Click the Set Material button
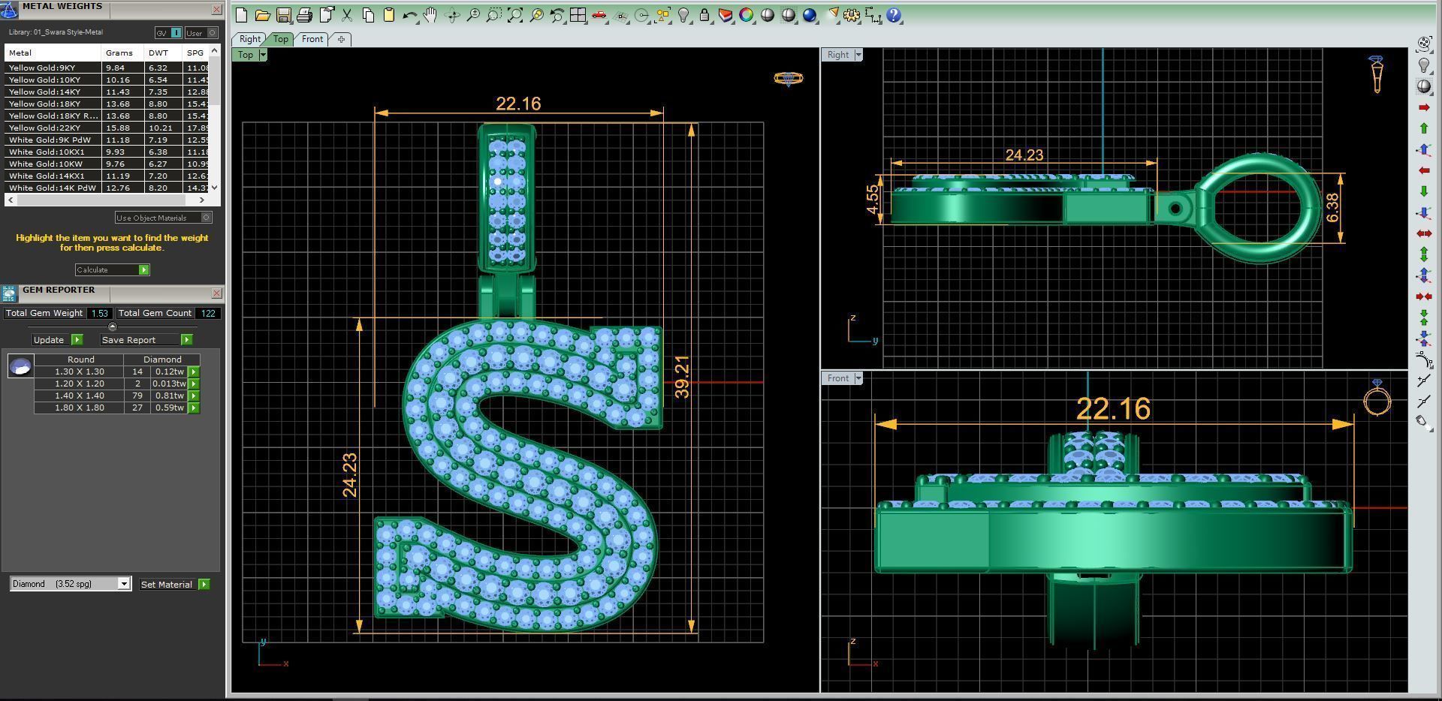Screen dimensions: 1442x701 coord(174,584)
